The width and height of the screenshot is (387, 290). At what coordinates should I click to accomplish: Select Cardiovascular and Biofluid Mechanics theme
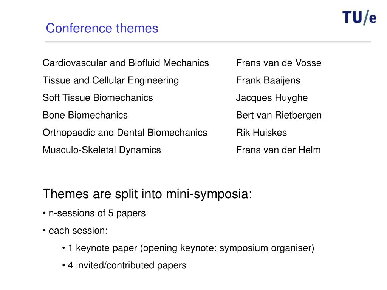coord(125,63)
